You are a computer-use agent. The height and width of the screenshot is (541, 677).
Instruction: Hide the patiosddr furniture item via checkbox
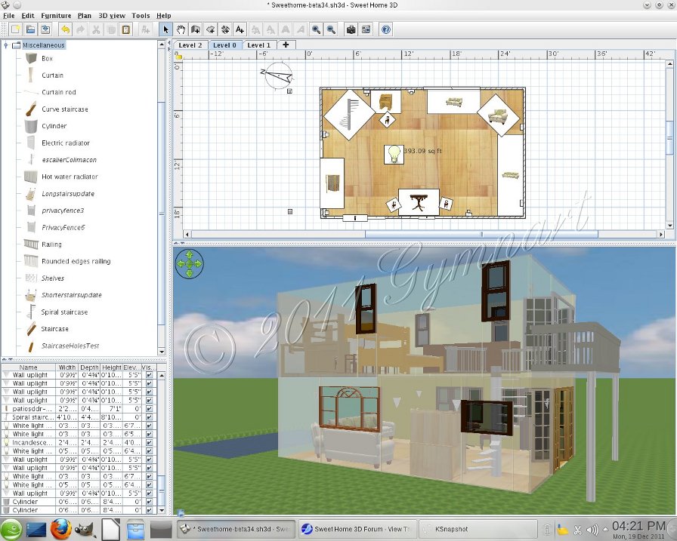pos(149,409)
